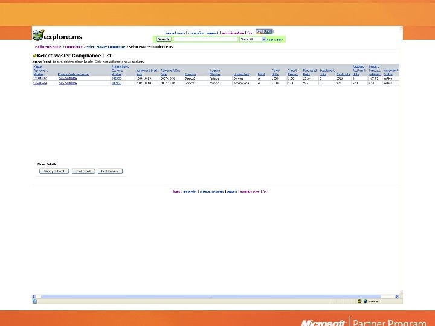Open the Search Tips link

[x=275, y=40]
